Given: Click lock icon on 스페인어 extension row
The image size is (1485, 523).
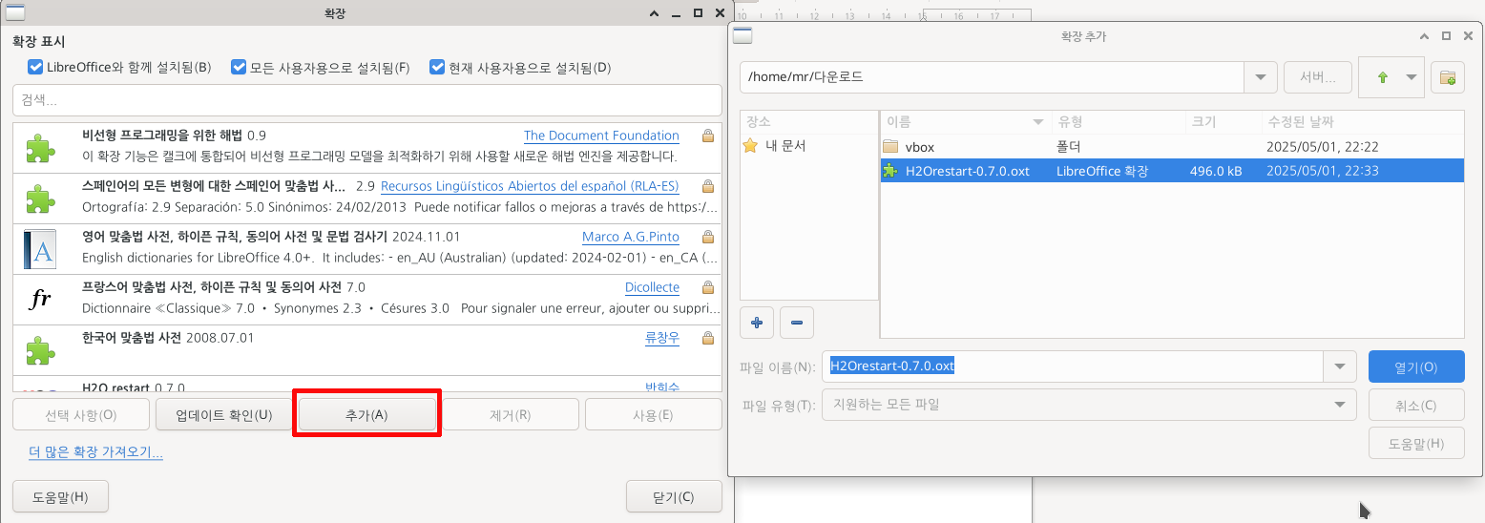Looking at the screenshot, I should pyautogui.click(x=708, y=185).
